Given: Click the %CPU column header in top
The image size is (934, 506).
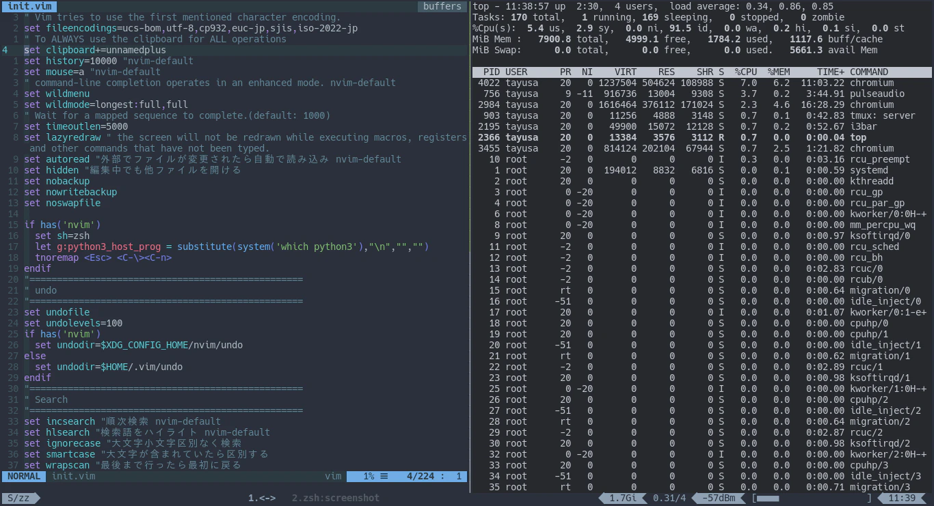Looking at the screenshot, I should point(745,72).
